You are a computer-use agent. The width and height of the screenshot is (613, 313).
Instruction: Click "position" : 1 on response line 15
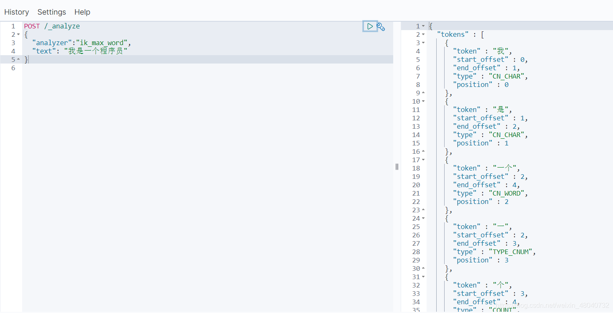click(481, 143)
